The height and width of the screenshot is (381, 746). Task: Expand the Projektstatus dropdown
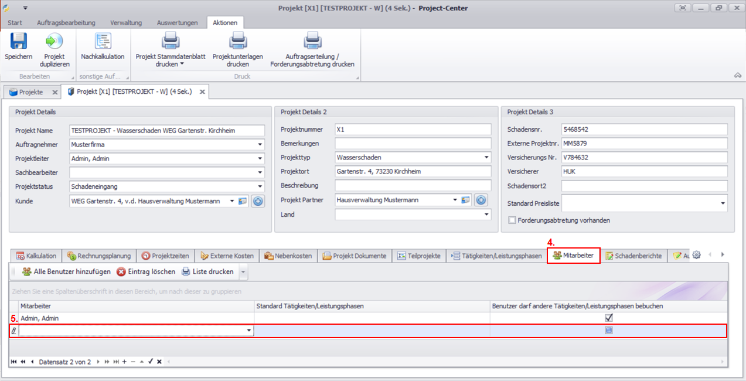point(260,186)
